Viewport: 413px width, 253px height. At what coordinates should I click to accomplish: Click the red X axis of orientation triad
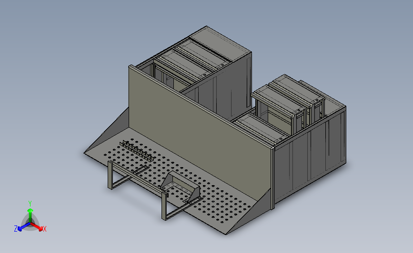(38, 227)
